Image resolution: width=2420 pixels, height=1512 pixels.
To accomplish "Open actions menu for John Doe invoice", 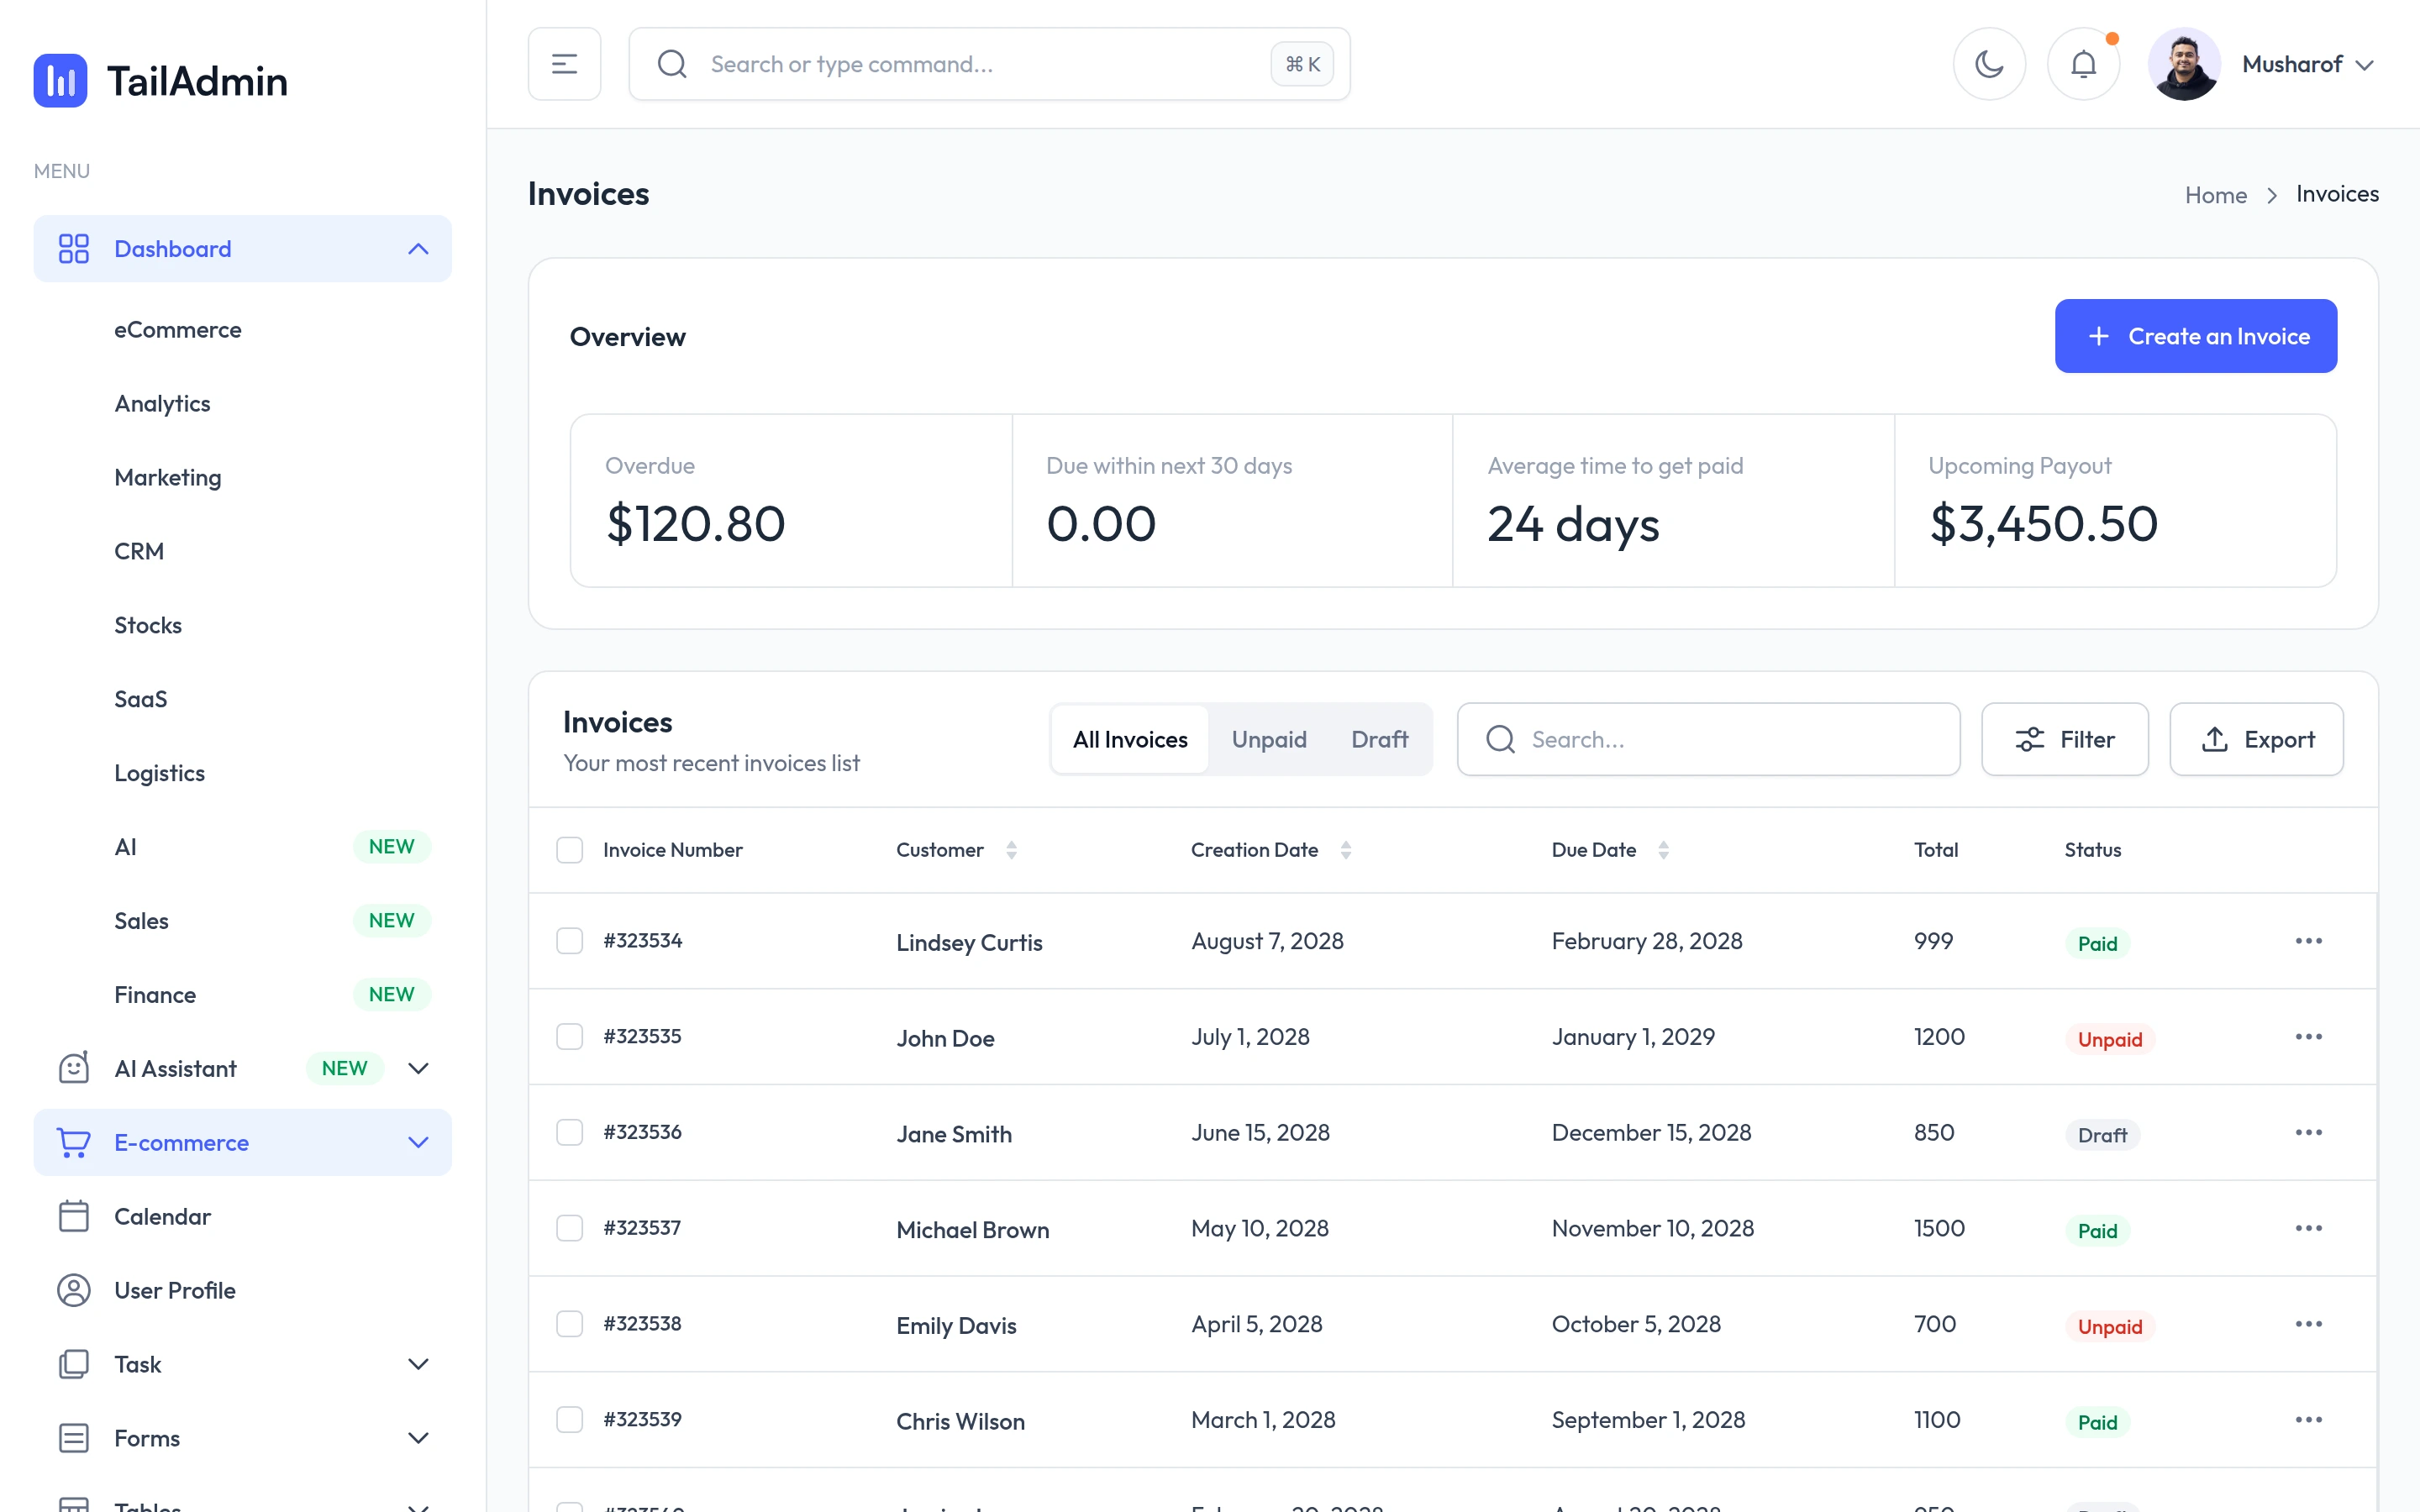I will (x=2308, y=1037).
